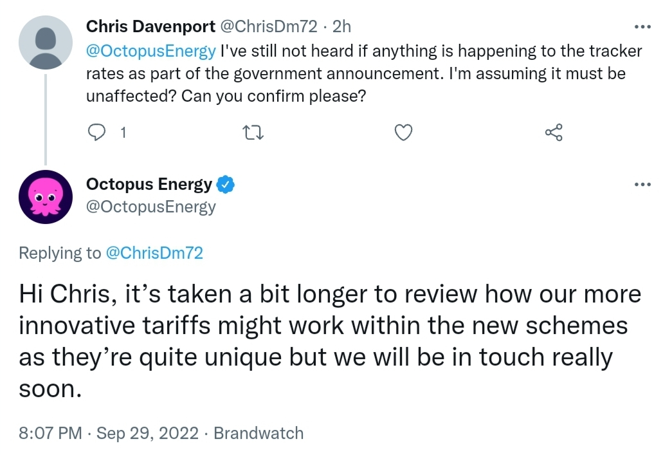
Task: Click the @OctopusEnergy handle under the name
Action: (x=151, y=207)
